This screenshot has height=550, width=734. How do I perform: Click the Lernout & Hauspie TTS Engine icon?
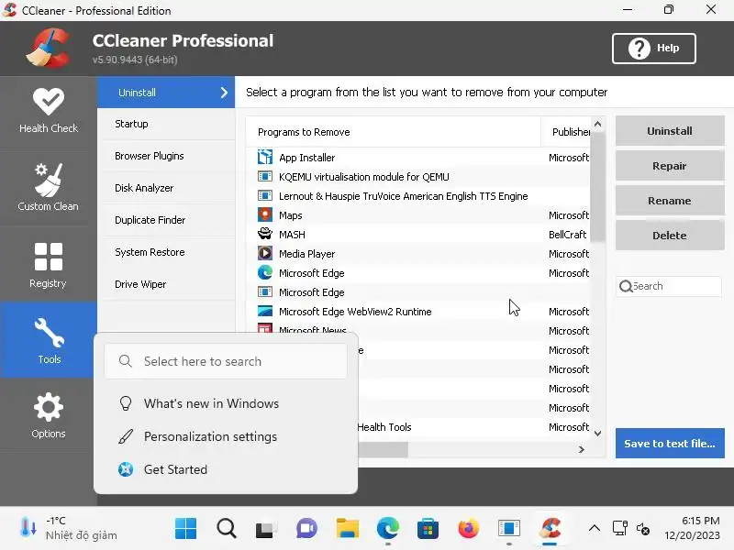[x=265, y=195]
